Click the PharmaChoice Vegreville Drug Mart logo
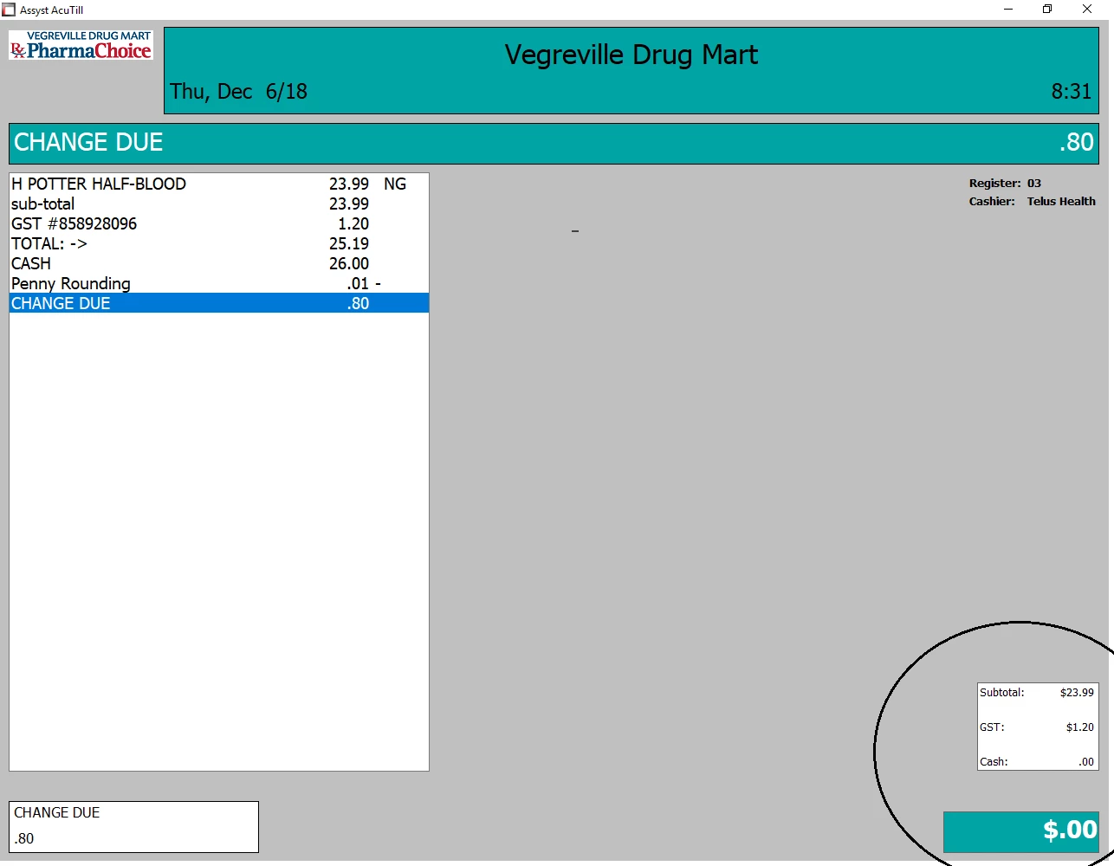Image resolution: width=1114 pixels, height=866 pixels. (81, 45)
